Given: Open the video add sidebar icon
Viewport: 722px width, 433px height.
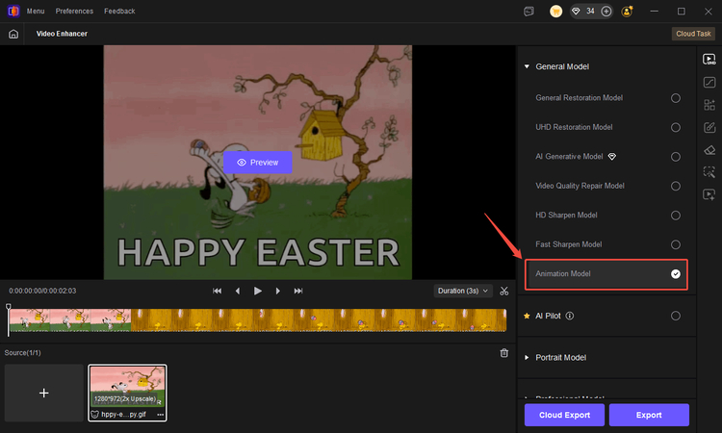Looking at the screenshot, I should click(x=709, y=194).
